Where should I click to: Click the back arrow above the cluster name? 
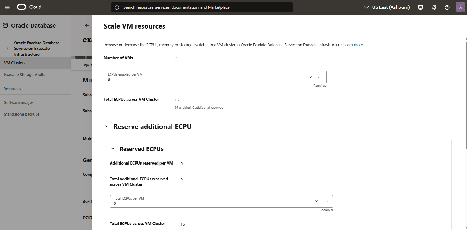[87, 26]
